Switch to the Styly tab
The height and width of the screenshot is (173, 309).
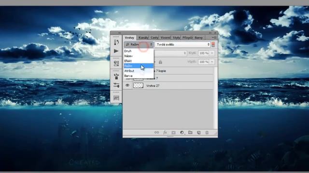[176, 37]
